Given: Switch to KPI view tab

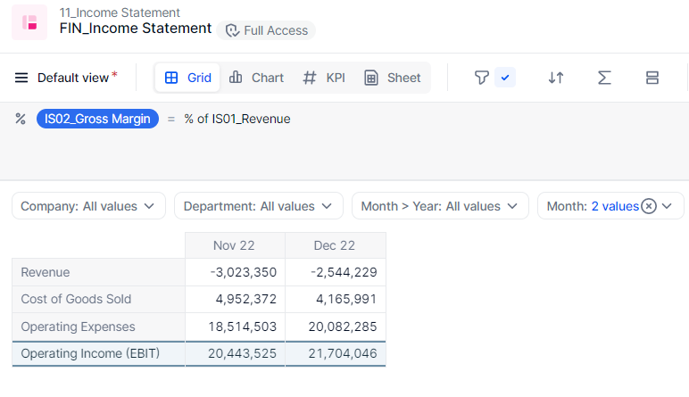Looking at the screenshot, I should (324, 78).
